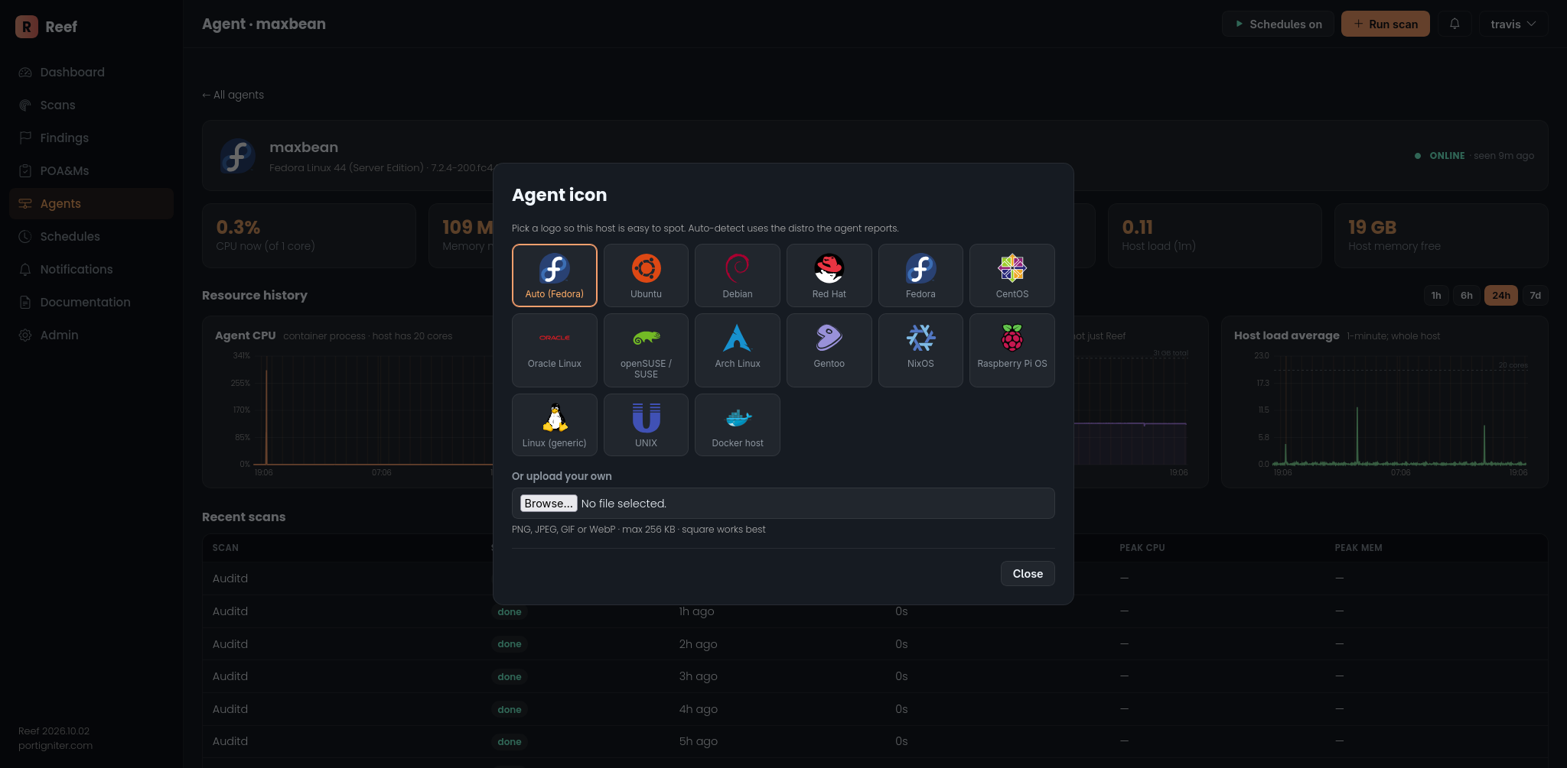The image size is (1567, 768).
Task: Close the Agent icon dialog
Action: [1028, 574]
